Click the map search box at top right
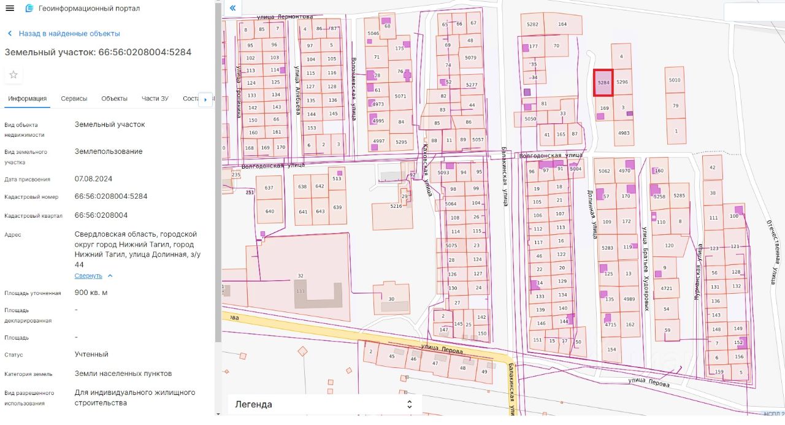This screenshot has width=785, height=425. pyautogui.click(x=754, y=12)
